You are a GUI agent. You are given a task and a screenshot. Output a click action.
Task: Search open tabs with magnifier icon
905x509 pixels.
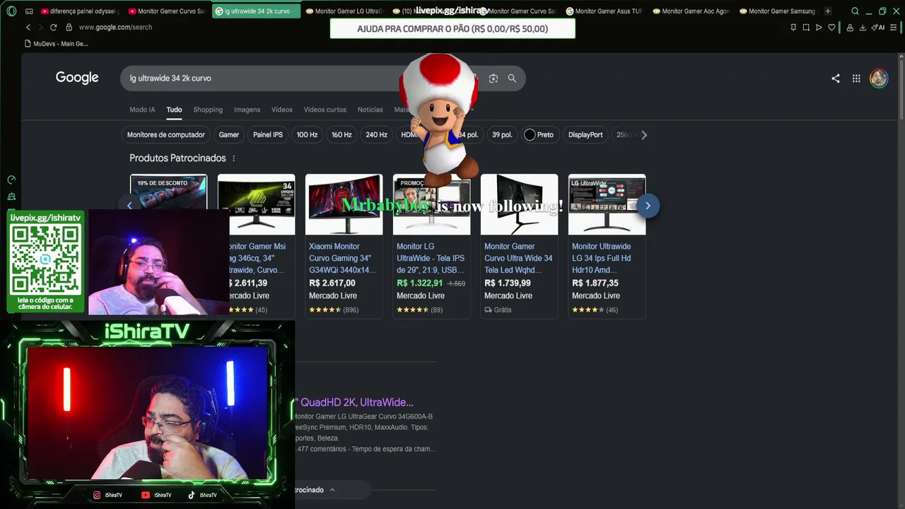855,11
